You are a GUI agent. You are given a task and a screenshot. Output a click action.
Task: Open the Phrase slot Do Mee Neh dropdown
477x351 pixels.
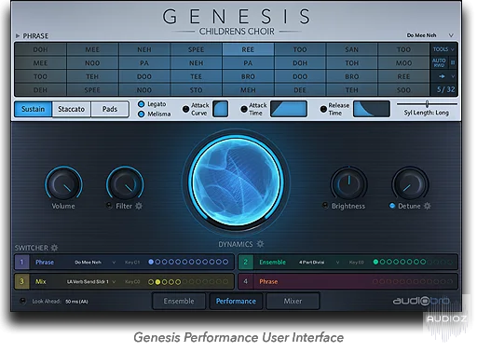coord(114,263)
